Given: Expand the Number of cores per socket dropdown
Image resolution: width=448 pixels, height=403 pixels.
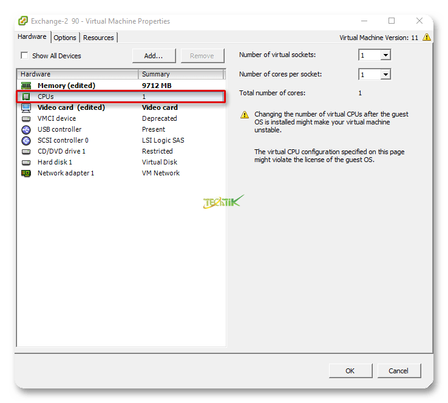Looking at the screenshot, I should tap(385, 75).
